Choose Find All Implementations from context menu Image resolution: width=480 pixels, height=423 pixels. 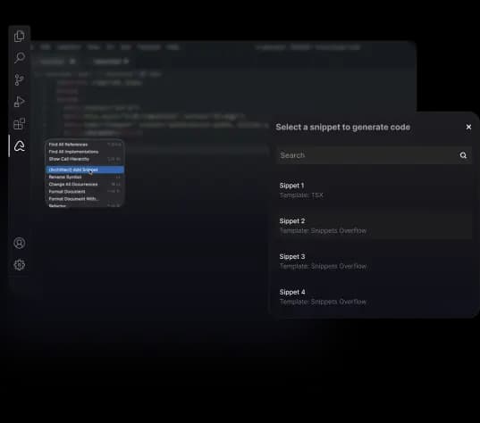[x=85, y=152]
